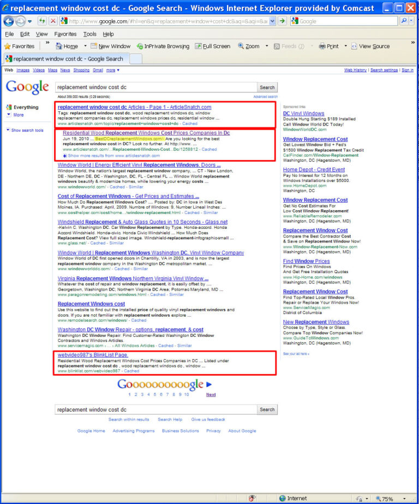This screenshot has height=504, width=419.
Task: Click the Next results page link
Action: click(x=211, y=395)
